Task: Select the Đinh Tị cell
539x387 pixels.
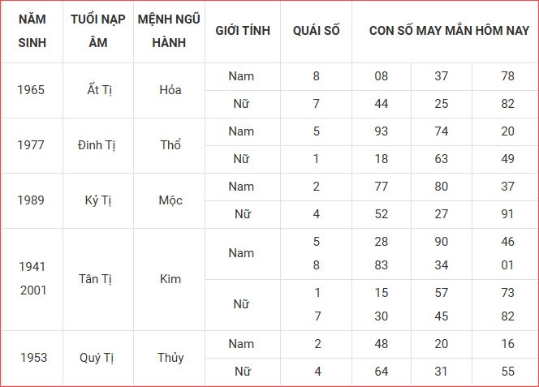Action: (97, 145)
